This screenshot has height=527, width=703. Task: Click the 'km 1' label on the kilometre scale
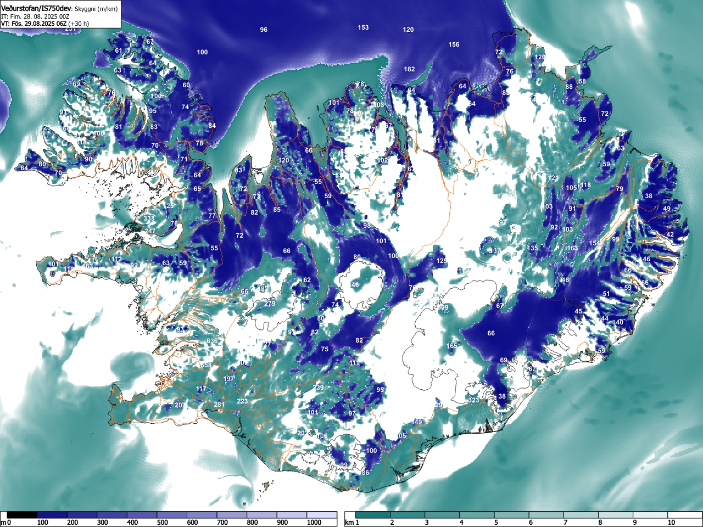[352, 523]
